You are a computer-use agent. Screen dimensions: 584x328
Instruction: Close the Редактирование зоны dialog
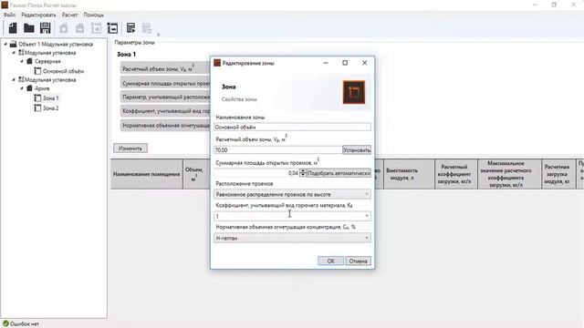point(365,63)
